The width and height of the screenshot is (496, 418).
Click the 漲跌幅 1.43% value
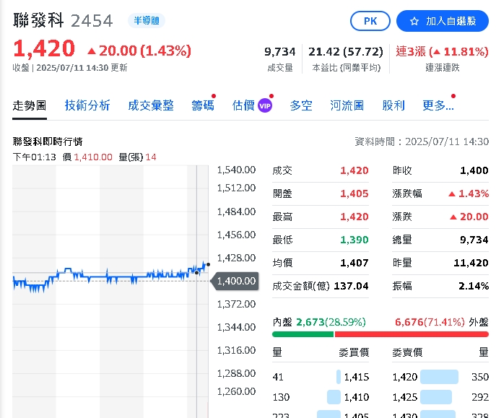click(469, 193)
